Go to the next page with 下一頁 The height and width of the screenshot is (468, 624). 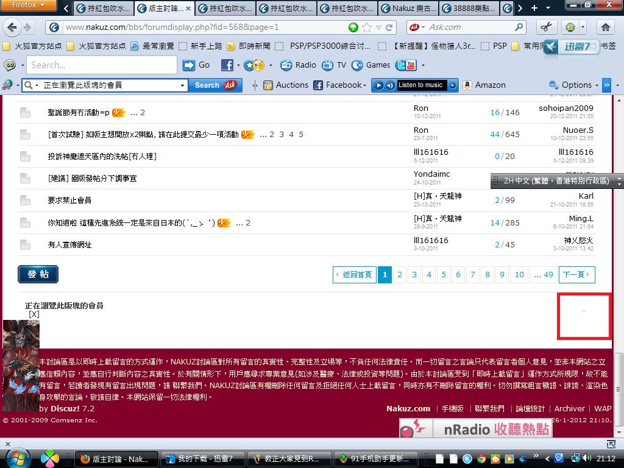tap(576, 275)
